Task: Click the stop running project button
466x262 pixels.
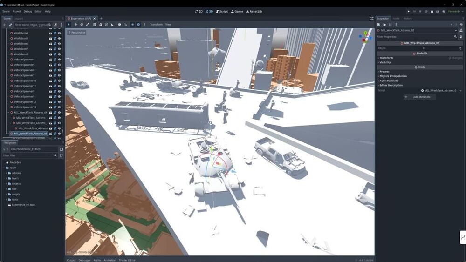Action: (x=420, y=11)
